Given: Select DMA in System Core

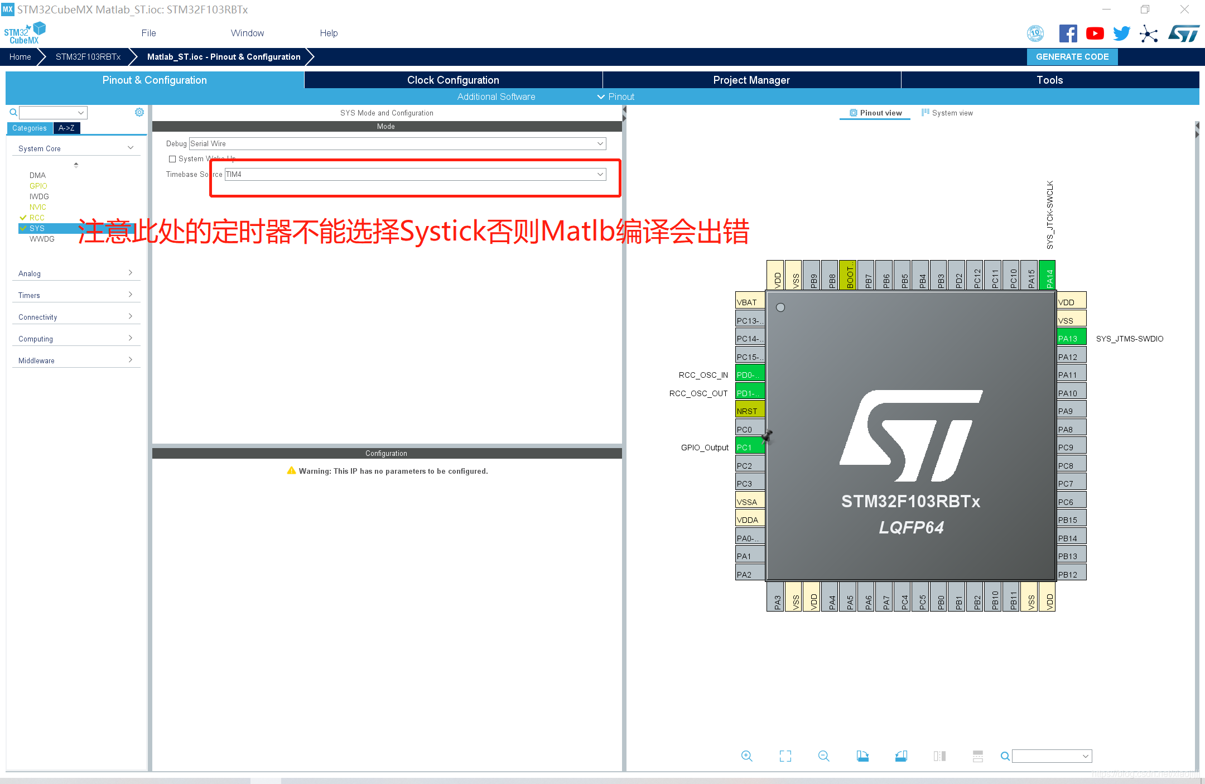Looking at the screenshot, I should 37,175.
